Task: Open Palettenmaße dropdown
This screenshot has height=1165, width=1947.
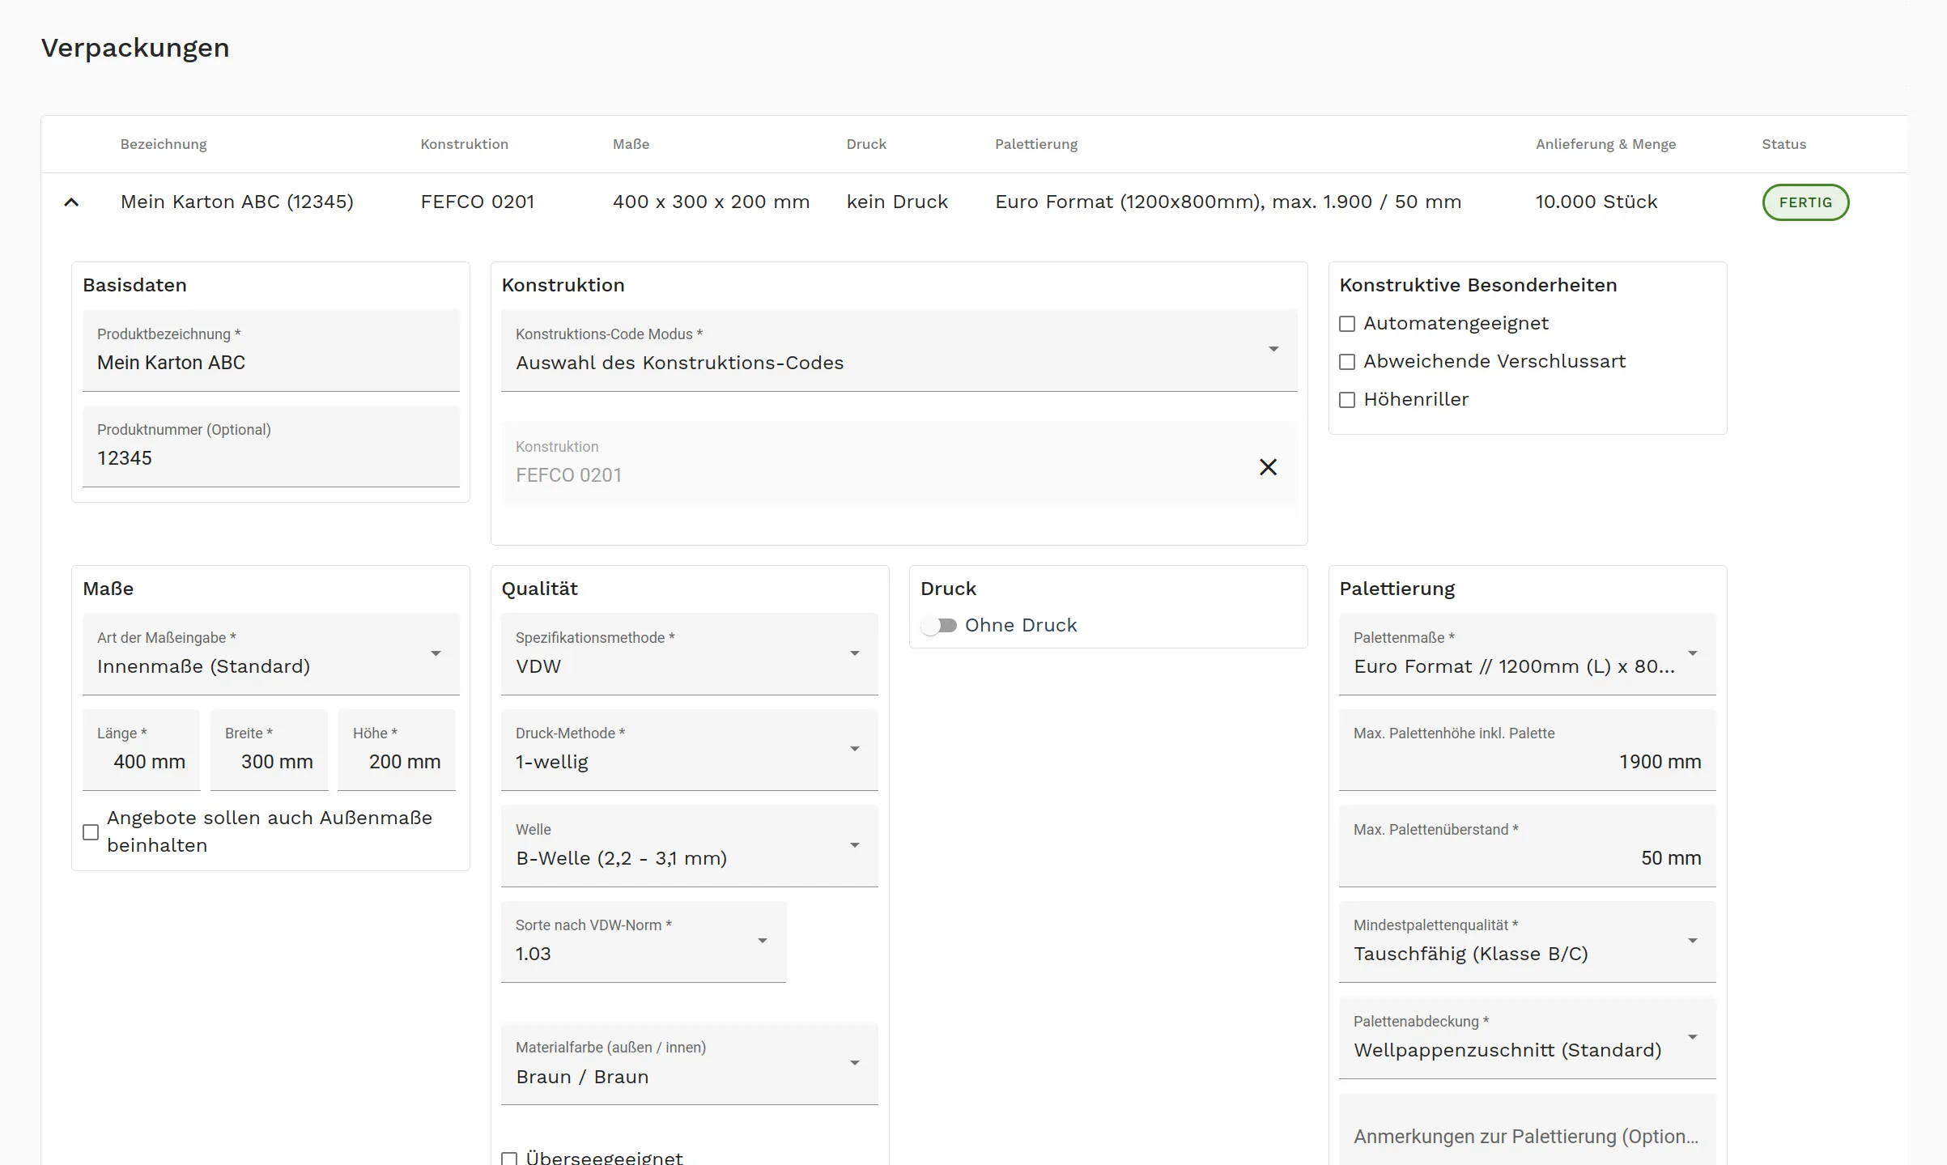Action: pyautogui.click(x=1527, y=654)
